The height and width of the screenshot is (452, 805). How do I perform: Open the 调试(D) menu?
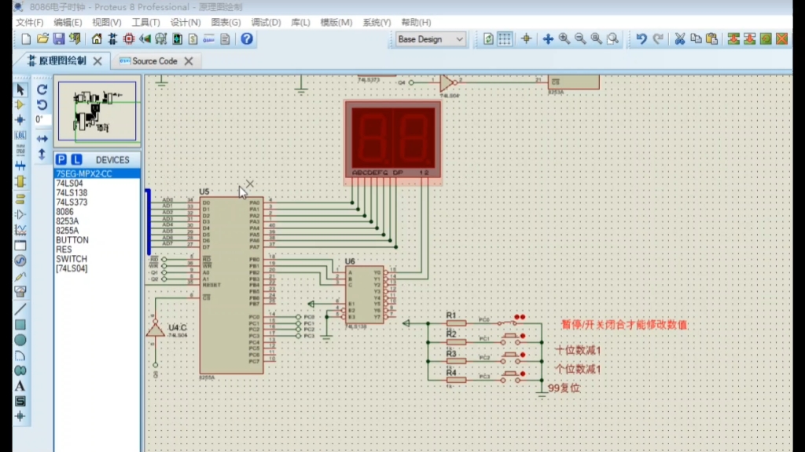[x=266, y=23]
